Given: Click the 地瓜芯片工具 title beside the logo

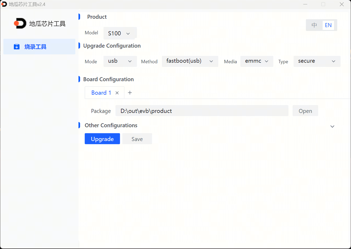Looking at the screenshot, I should point(47,24).
